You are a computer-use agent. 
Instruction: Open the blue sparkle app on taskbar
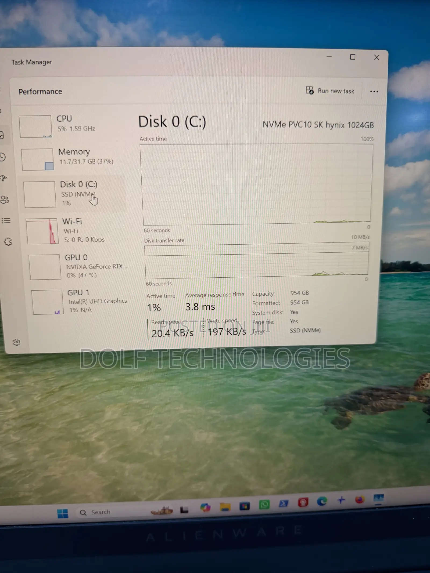coord(341,500)
